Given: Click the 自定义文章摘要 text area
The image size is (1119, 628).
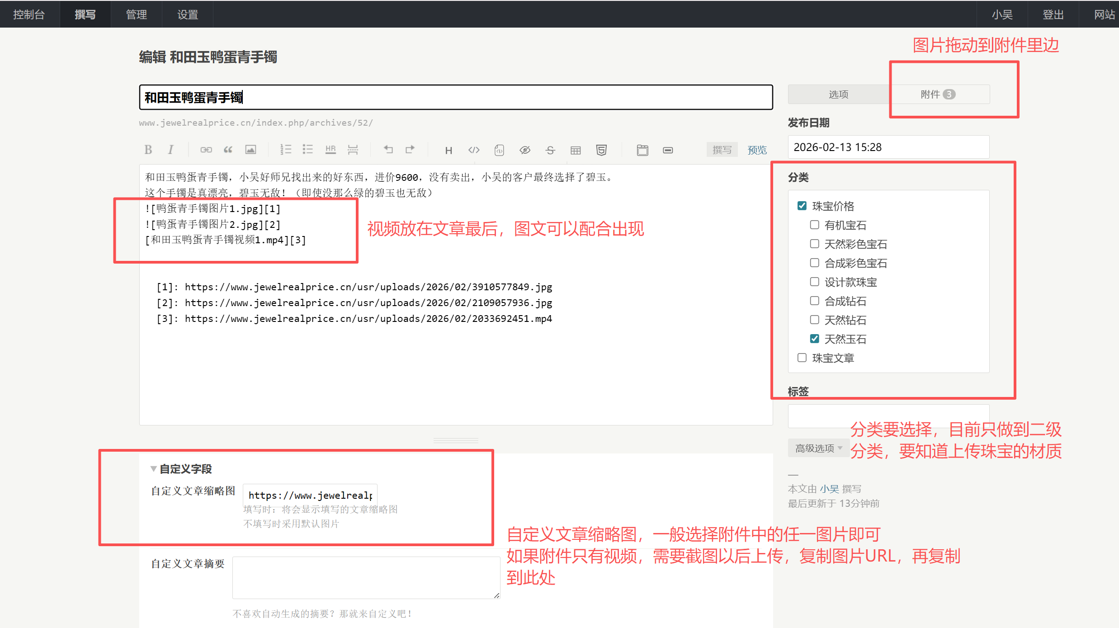Looking at the screenshot, I should 366,577.
